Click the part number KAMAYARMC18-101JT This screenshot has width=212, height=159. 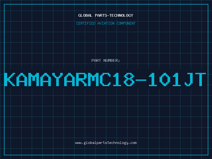105,79
